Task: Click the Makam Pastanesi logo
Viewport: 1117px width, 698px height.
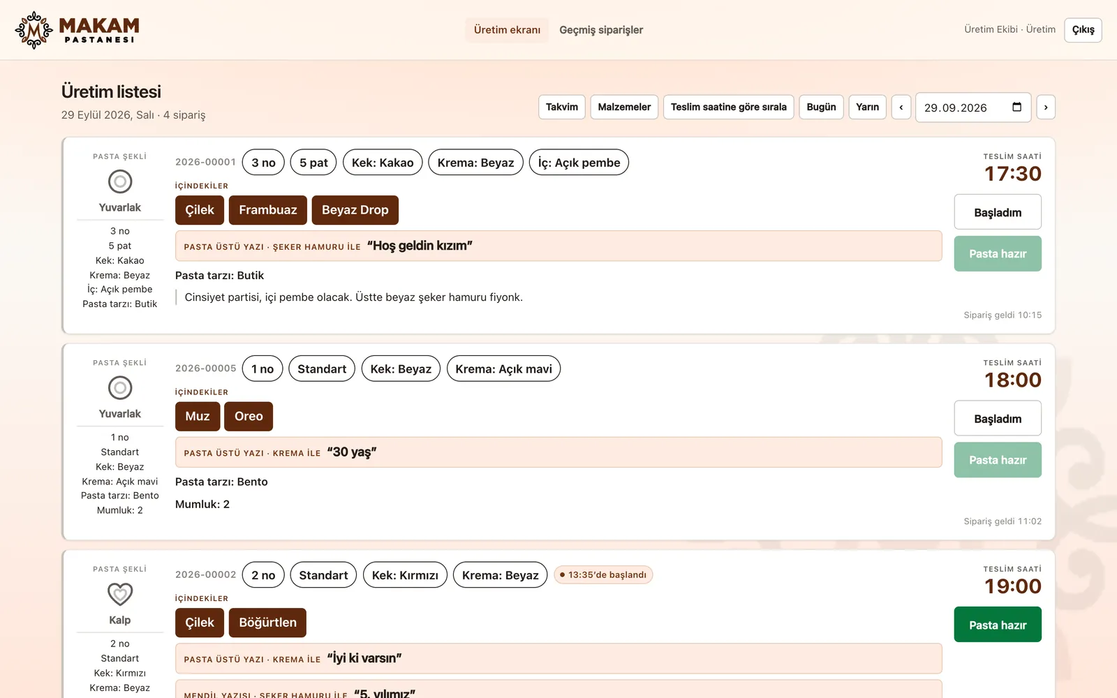Action: tap(77, 30)
